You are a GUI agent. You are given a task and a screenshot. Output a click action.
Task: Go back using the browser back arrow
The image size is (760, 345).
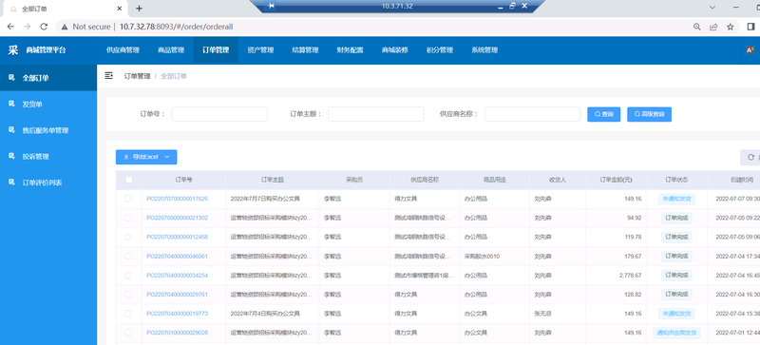click(x=10, y=27)
